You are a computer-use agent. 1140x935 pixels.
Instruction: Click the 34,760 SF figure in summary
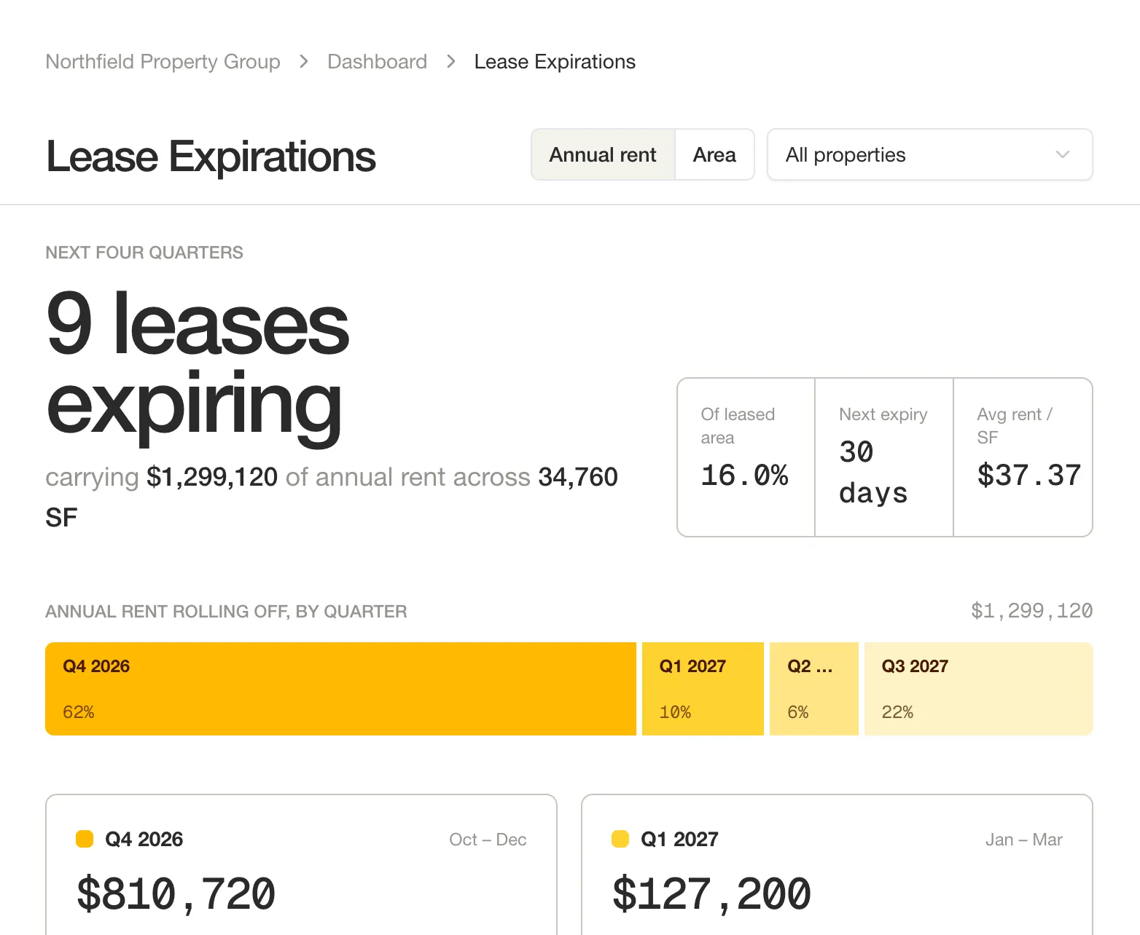(332, 497)
